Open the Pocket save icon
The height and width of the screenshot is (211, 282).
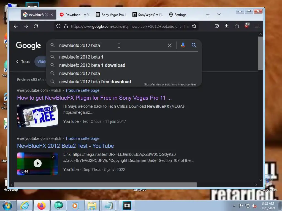217,26
